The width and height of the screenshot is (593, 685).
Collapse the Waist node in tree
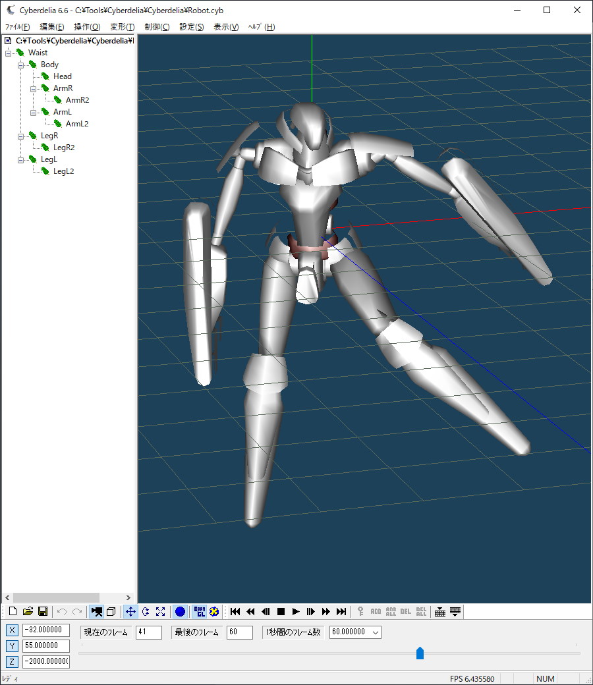9,53
